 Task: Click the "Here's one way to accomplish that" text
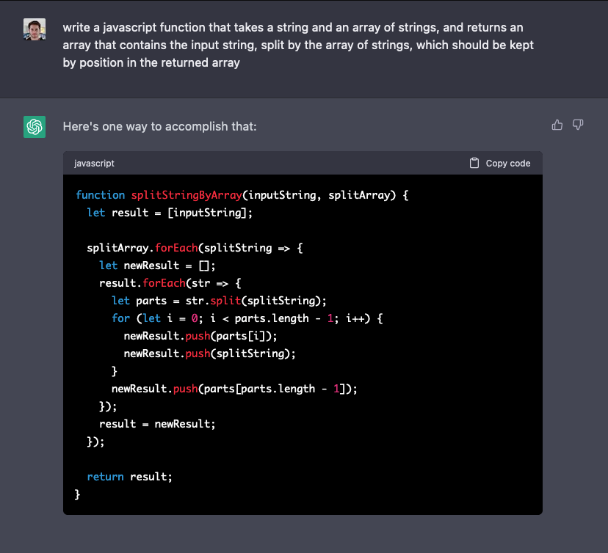159,127
